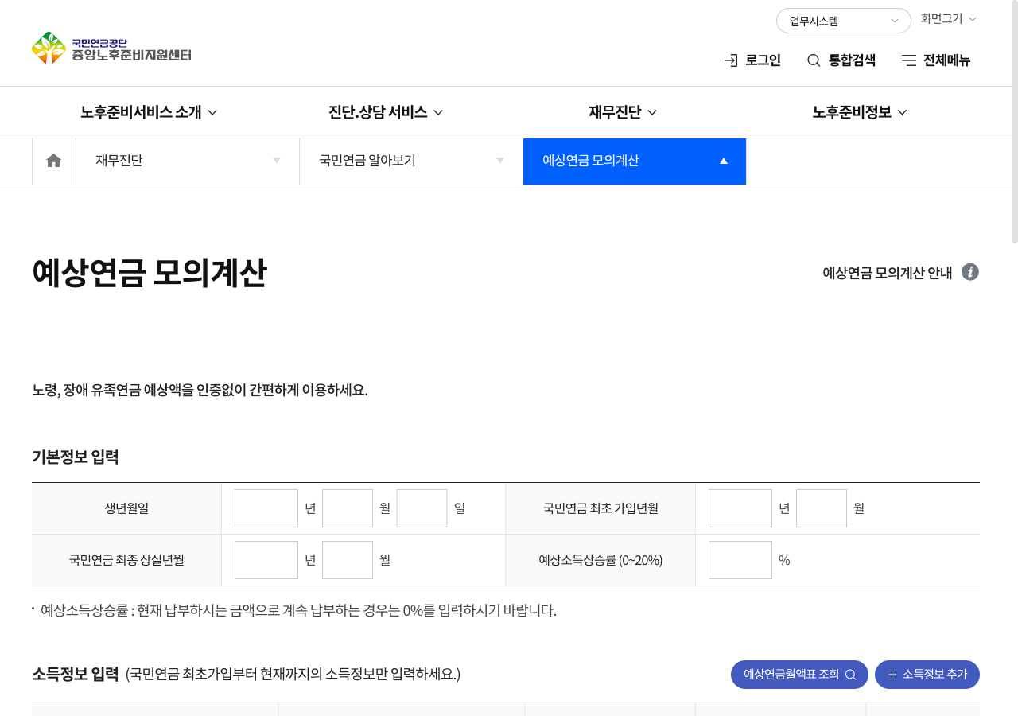Click the 예상연금 모의계산 page heading

(x=150, y=274)
